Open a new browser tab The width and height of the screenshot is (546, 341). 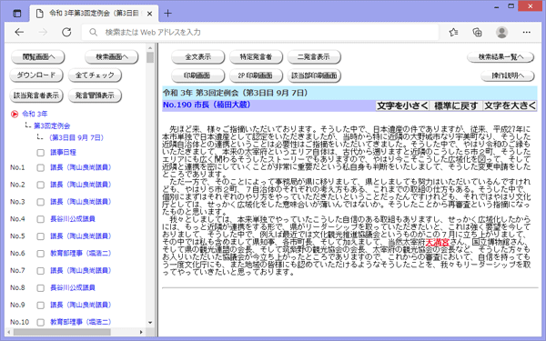click(x=167, y=14)
